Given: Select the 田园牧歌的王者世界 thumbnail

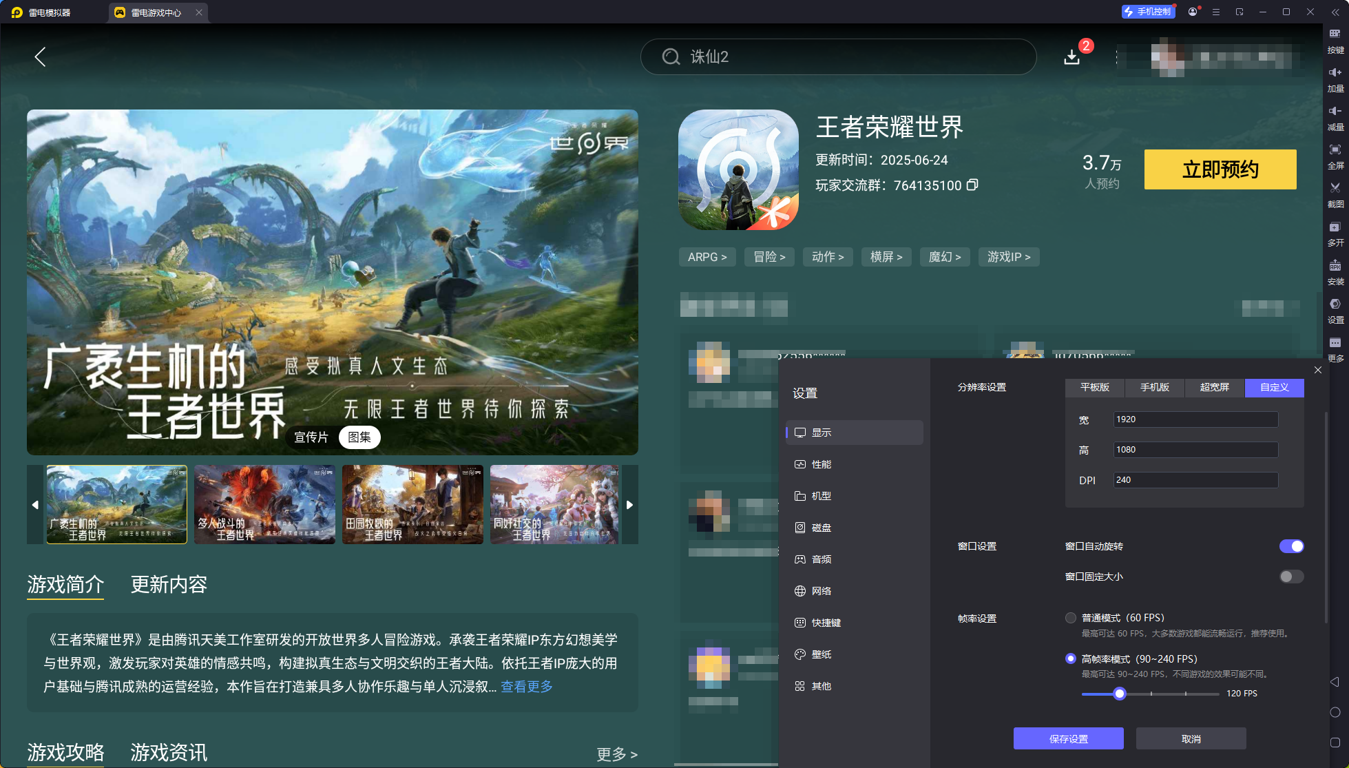Looking at the screenshot, I should point(412,505).
